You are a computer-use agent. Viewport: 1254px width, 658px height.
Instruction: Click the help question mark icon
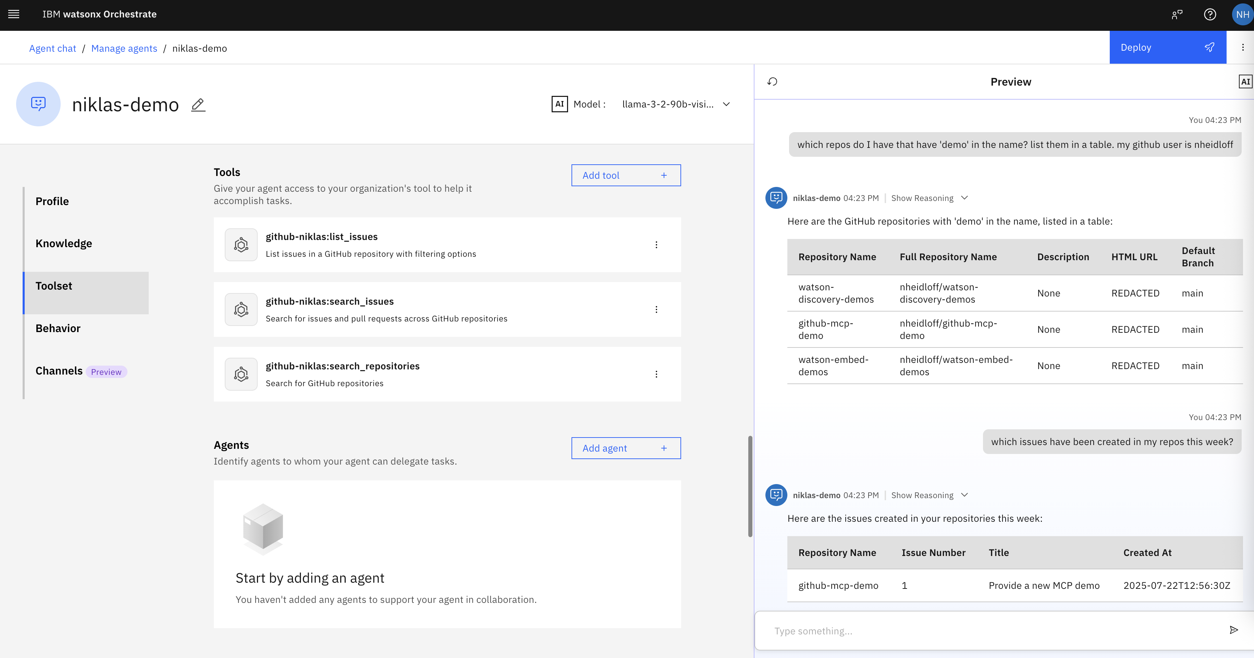[1210, 15]
